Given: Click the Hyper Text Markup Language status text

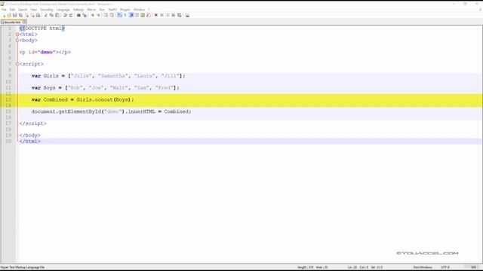Looking at the screenshot, I should pyautogui.click(x=23, y=267).
